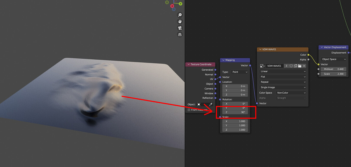The image size is (351, 167).
Task: Click the zoom view magnifier icon
Action: pos(180,15)
